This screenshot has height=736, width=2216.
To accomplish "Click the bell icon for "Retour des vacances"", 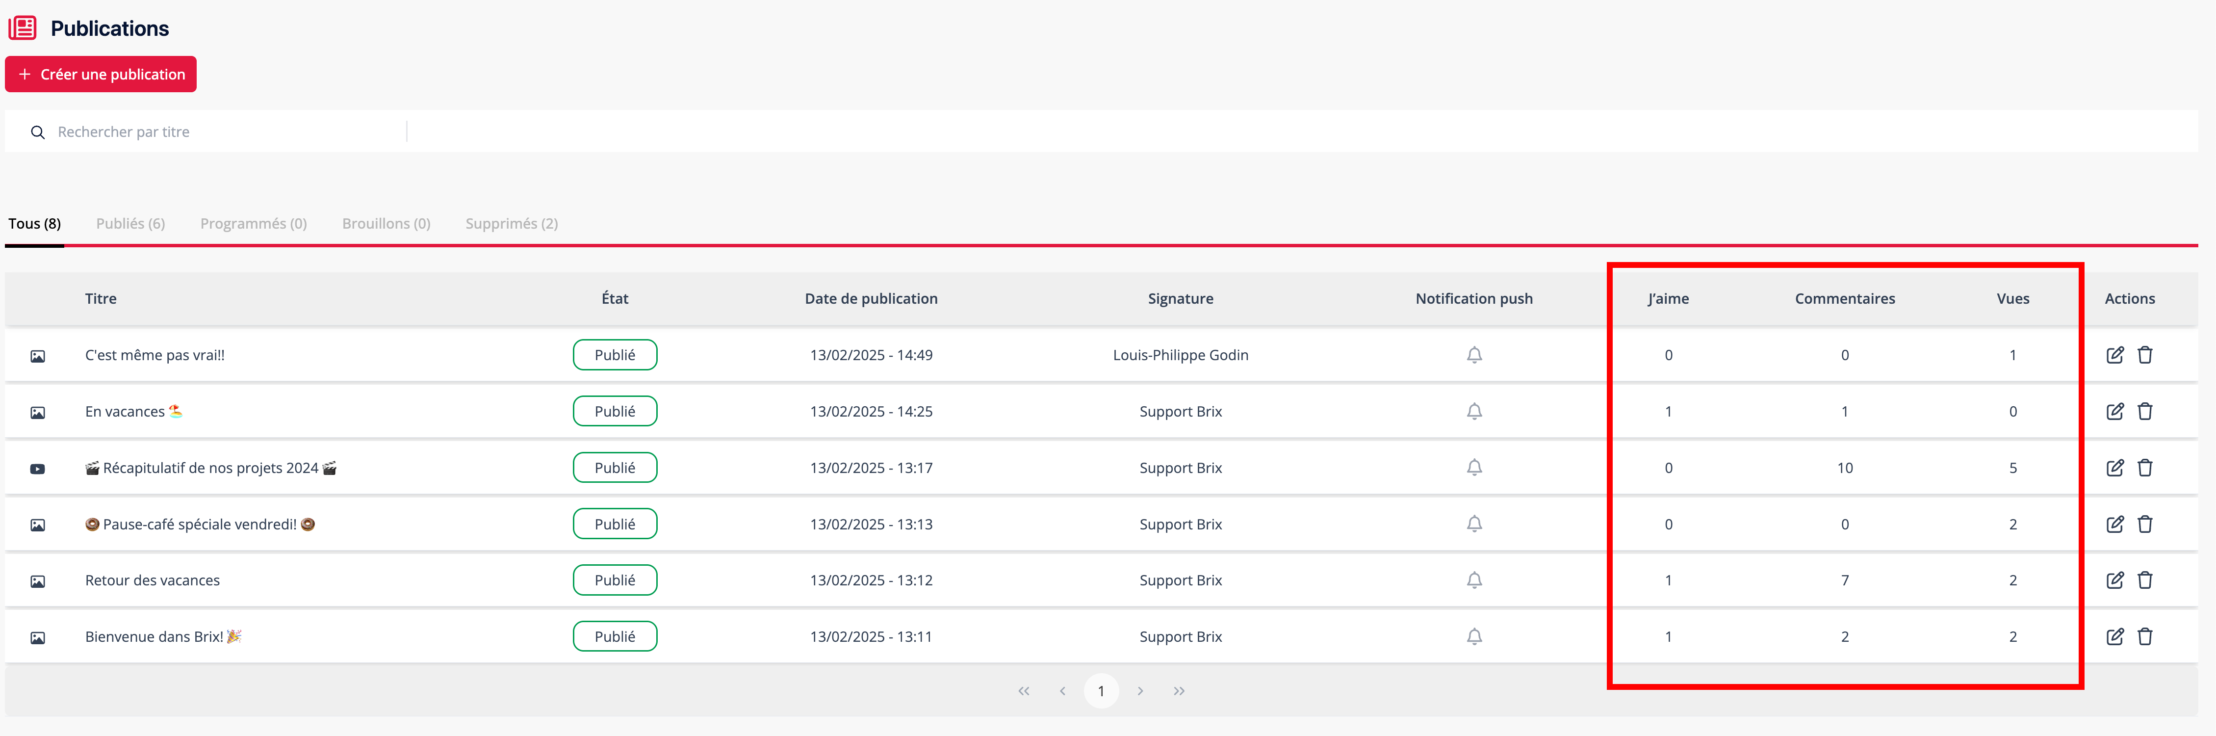I will coord(1473,580).
